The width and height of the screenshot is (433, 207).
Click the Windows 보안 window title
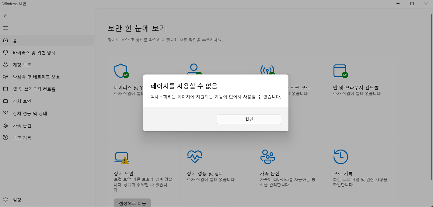[14, 4]
